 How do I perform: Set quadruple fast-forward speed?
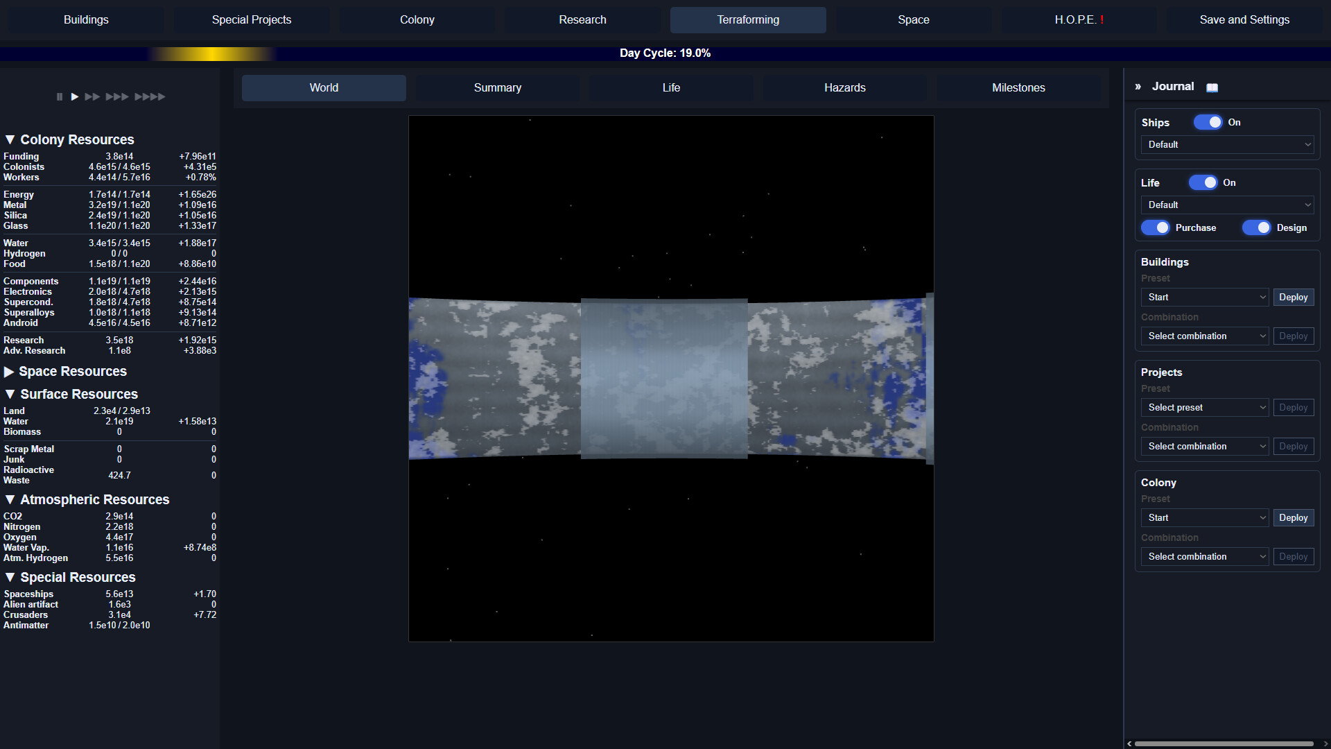150,96
